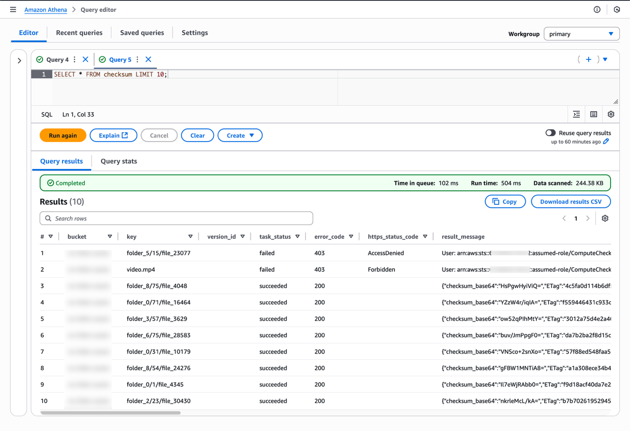This screenshot has width=630, height=431.
Task: Enable the Reuse query results toggle
Action: point(550,132)
